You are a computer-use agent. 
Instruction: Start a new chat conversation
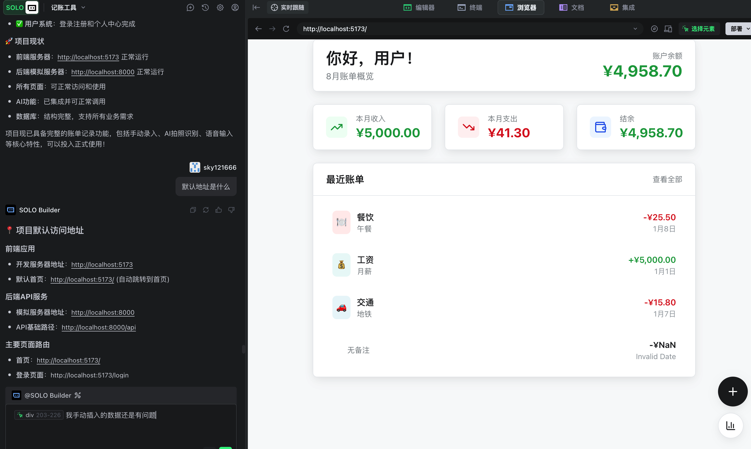(190, 7)
